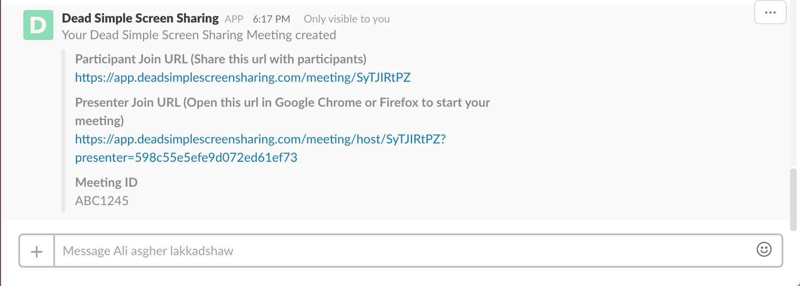Viewport: 800px width, 286px height.
Task: Click the Dead Simple Screen Sharing app name
Action: pyautogui.click(x=140, y=18)
